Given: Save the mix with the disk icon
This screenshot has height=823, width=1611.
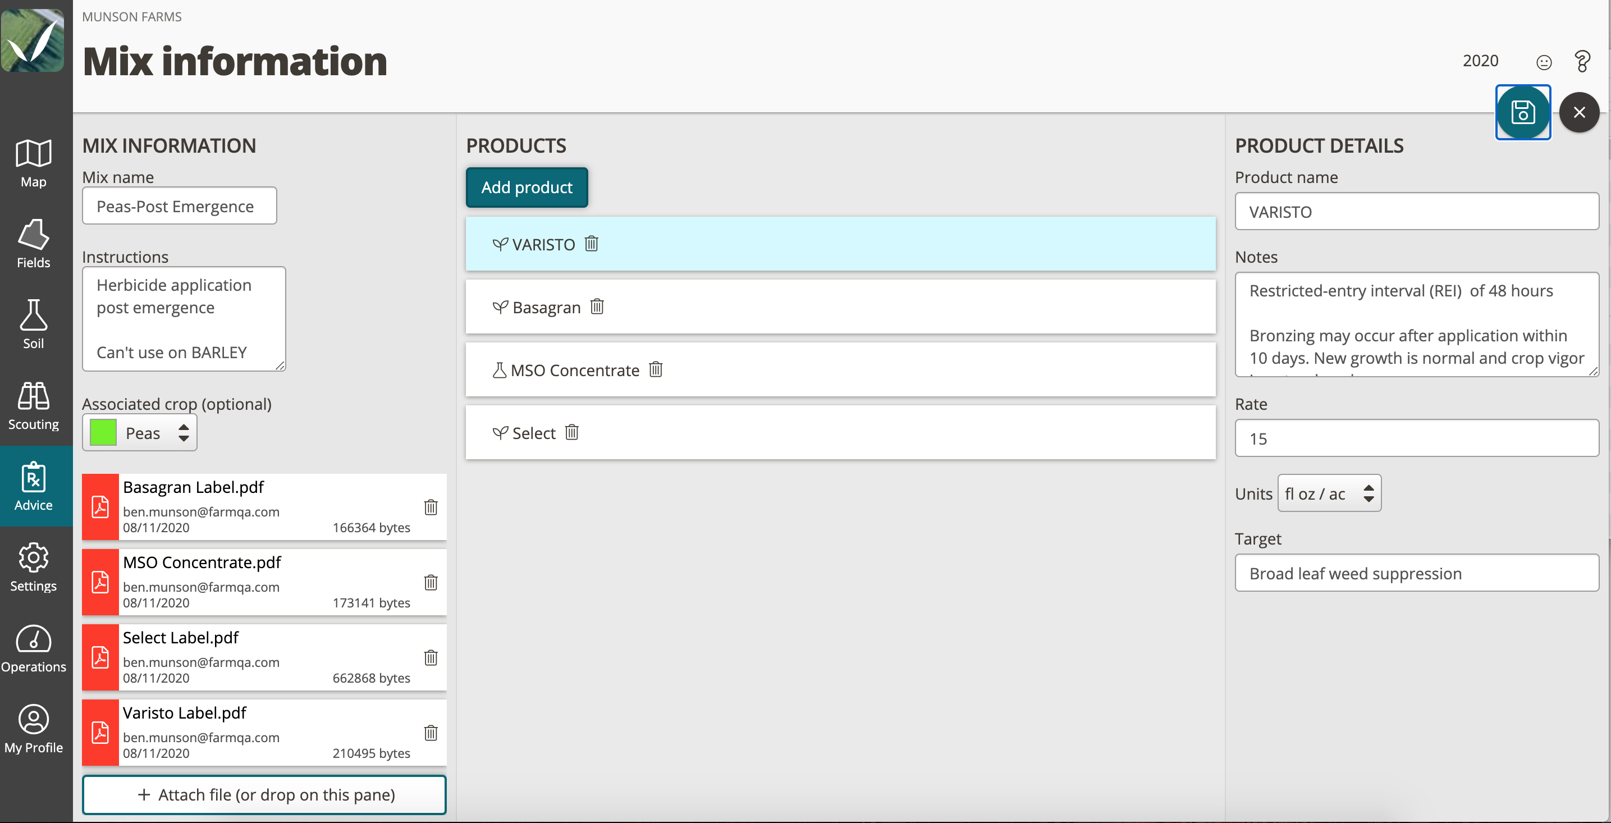Looking at the screenshot, I should [1523, 113].
